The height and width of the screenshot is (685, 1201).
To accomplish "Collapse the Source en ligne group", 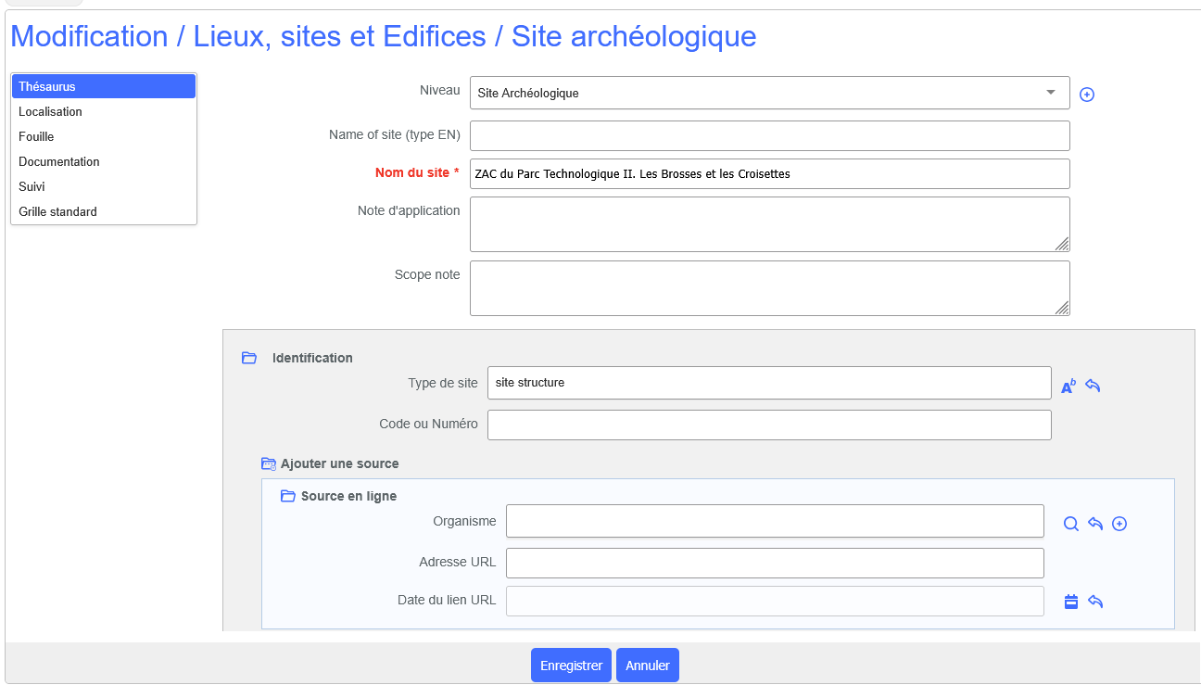I will (287, 496).
